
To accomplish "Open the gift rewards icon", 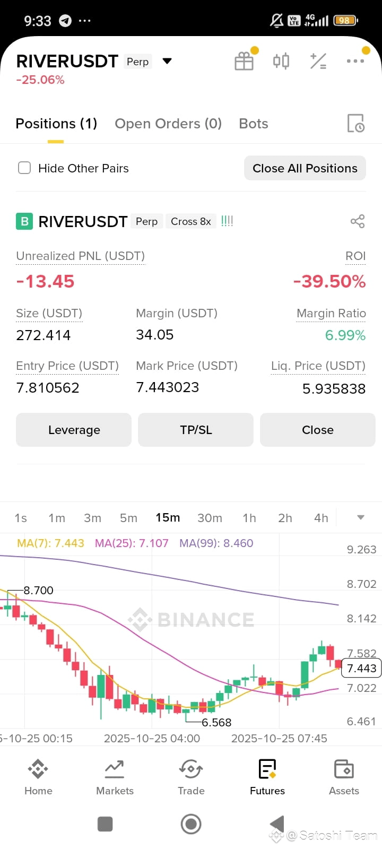I will 244,61.
